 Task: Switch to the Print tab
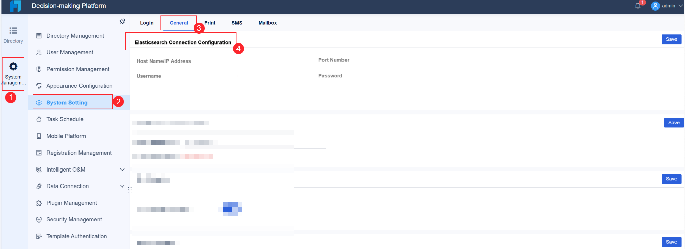pyautogui.click(x=210, y=23)
